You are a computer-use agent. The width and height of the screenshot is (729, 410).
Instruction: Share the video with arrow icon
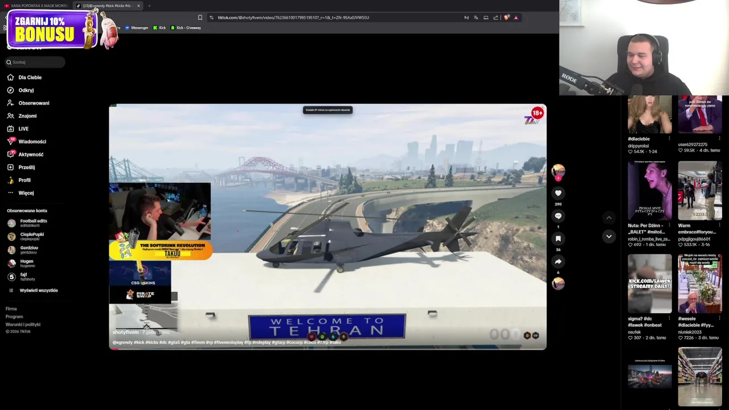coord(558,261)
